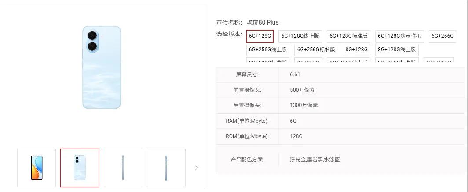Click the 前置摄像头 value 500万像素
The height and width of the screenshot is (192, 468).
pyautogui.click(x=302, y=90)
